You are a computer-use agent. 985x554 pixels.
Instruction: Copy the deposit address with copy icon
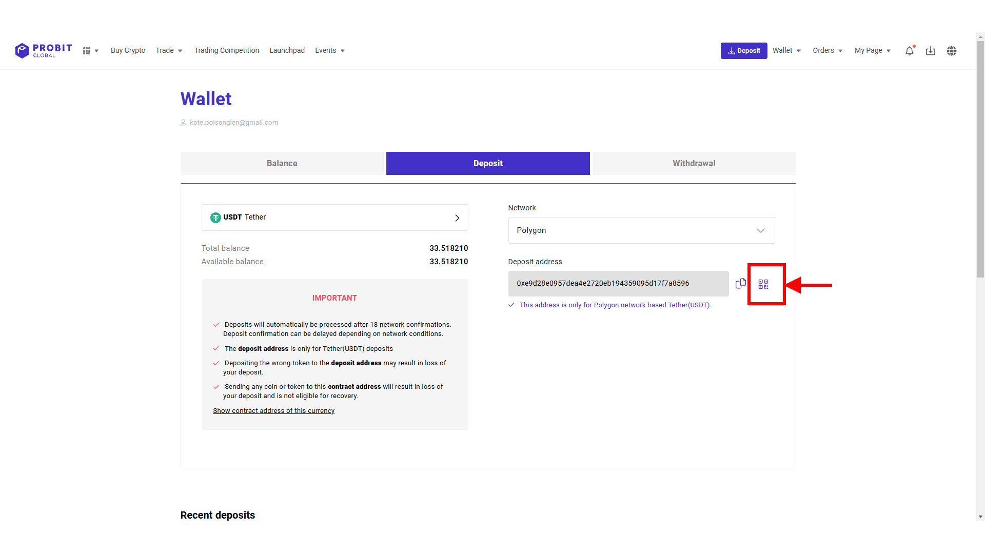(x=740, y=284)
